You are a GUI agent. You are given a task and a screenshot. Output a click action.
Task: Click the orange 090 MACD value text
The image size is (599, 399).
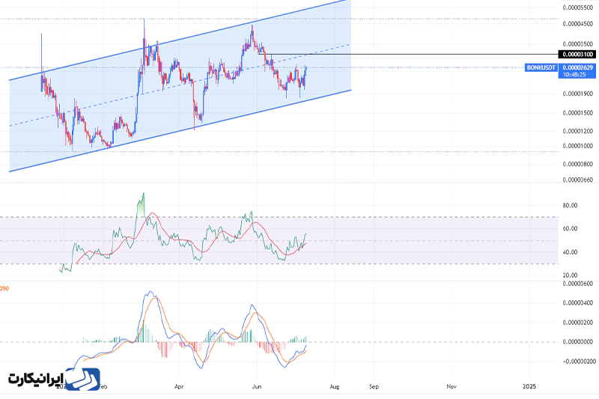click(4, 289)
